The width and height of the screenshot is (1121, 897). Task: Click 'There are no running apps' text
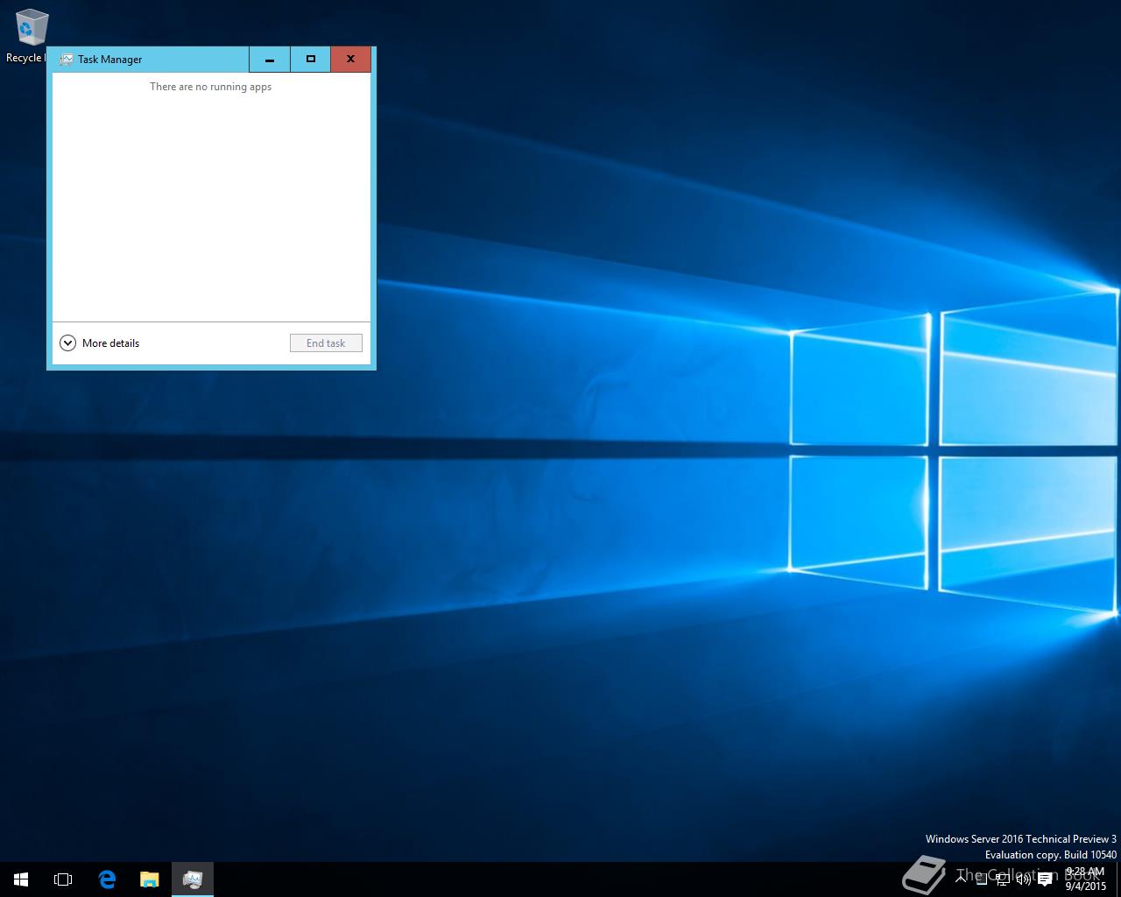coord(210,87)
